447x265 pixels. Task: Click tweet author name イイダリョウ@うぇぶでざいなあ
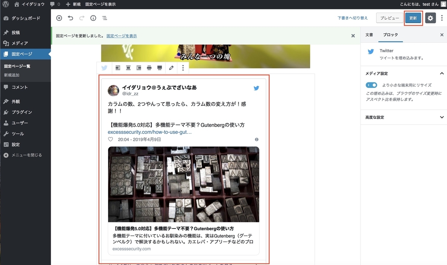pos(159,88)
